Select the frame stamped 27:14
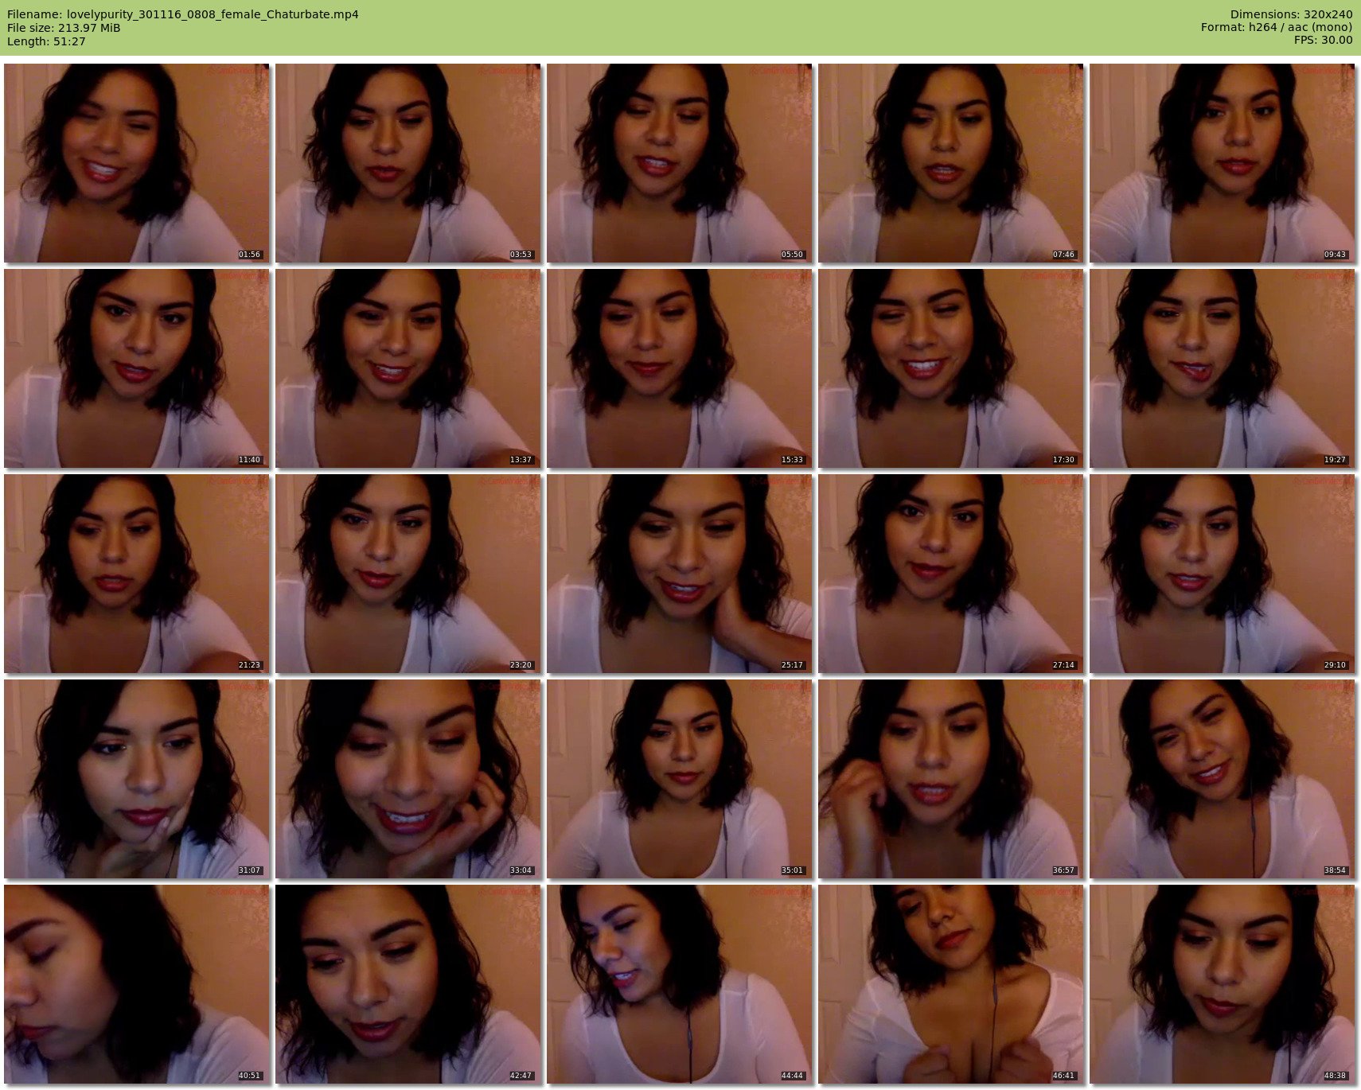 pos(951,574)
